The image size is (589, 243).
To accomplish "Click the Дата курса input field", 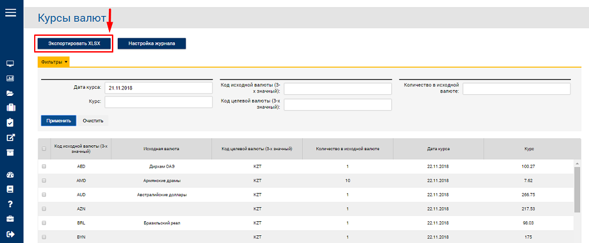I will click(x=159, y=88).
